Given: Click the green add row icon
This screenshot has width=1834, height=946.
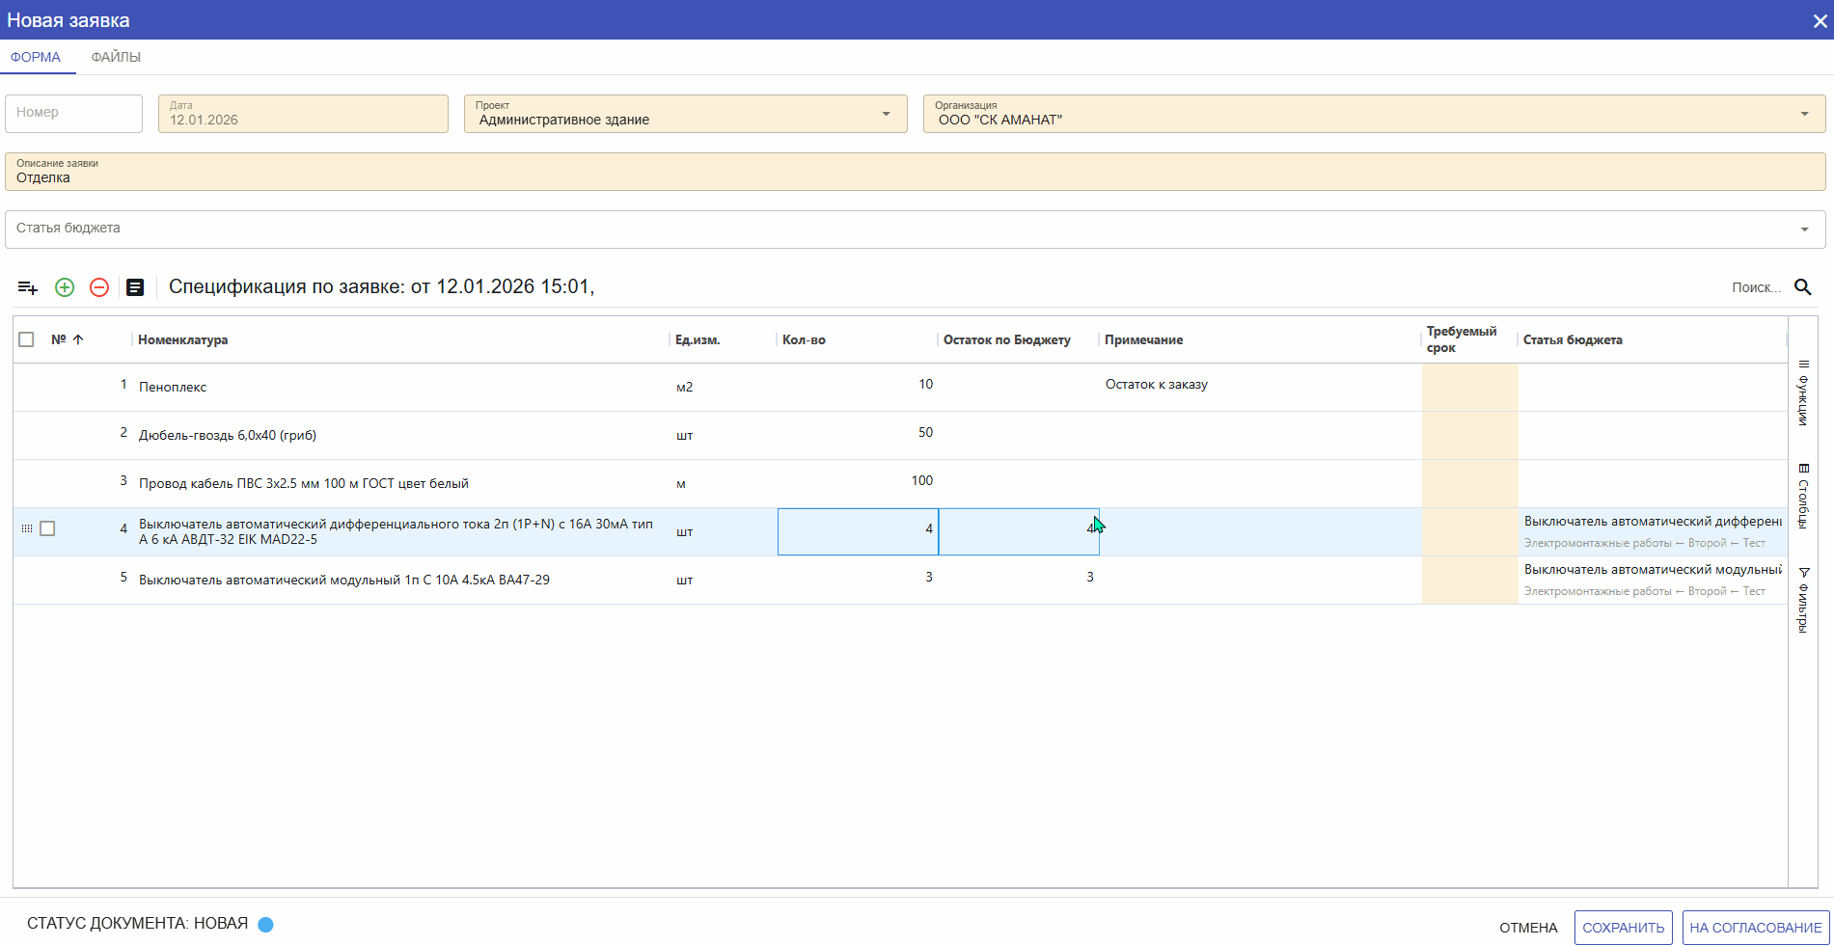Looking at the screenshot, I should tap(65, 287).
